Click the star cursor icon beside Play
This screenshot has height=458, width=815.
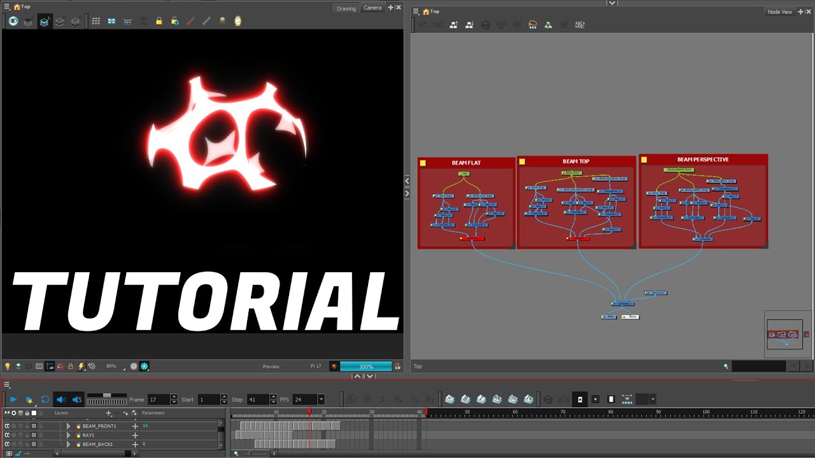point(29,399)
